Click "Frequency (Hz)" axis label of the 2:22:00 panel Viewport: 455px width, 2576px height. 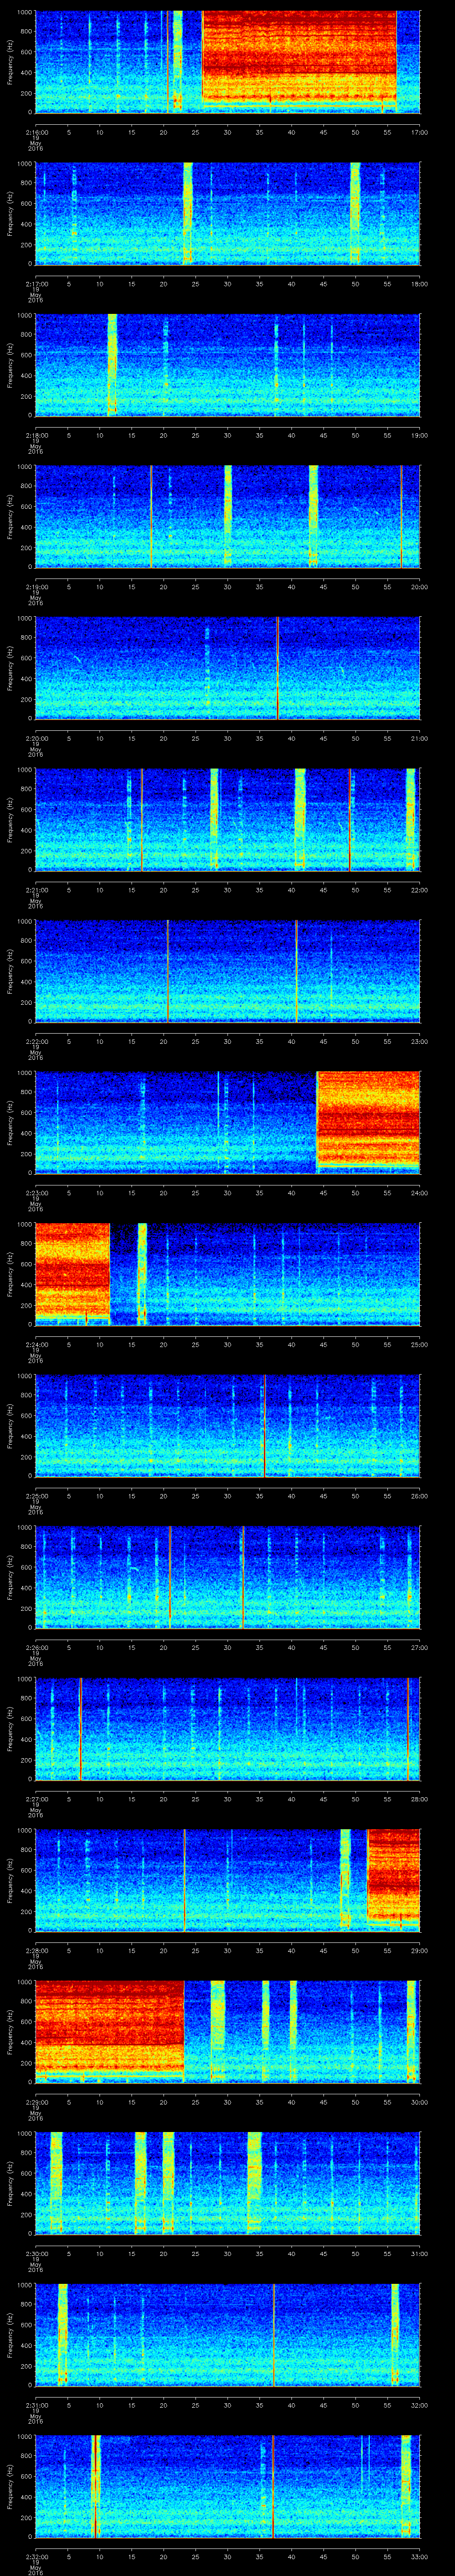pyautogui.click(x=11, y=971)
